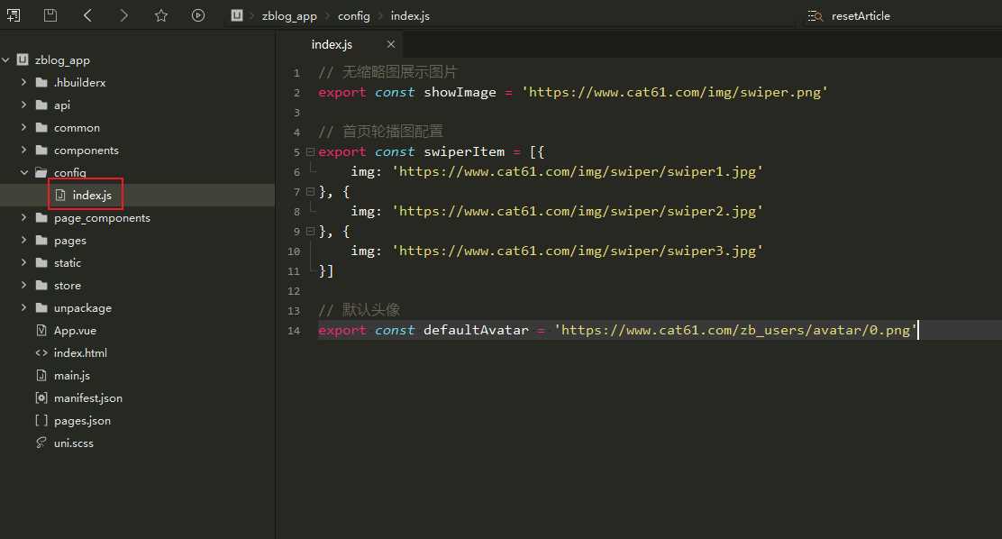Click the search icon beside resetArticle
1002x539 pixels.
point(815,16)
